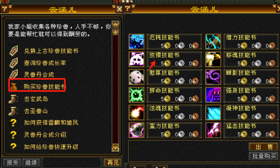Select the 移魂技能书 eagle icon
The image size is (280, 168).
(213, 59)
